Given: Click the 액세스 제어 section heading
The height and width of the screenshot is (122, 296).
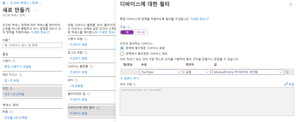Looking at the screenshot, I should tap(10, 105).
